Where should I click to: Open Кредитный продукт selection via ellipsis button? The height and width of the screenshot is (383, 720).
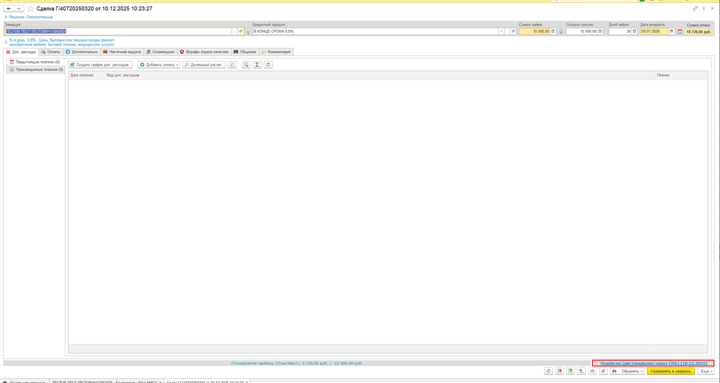(x=507, y=32)
